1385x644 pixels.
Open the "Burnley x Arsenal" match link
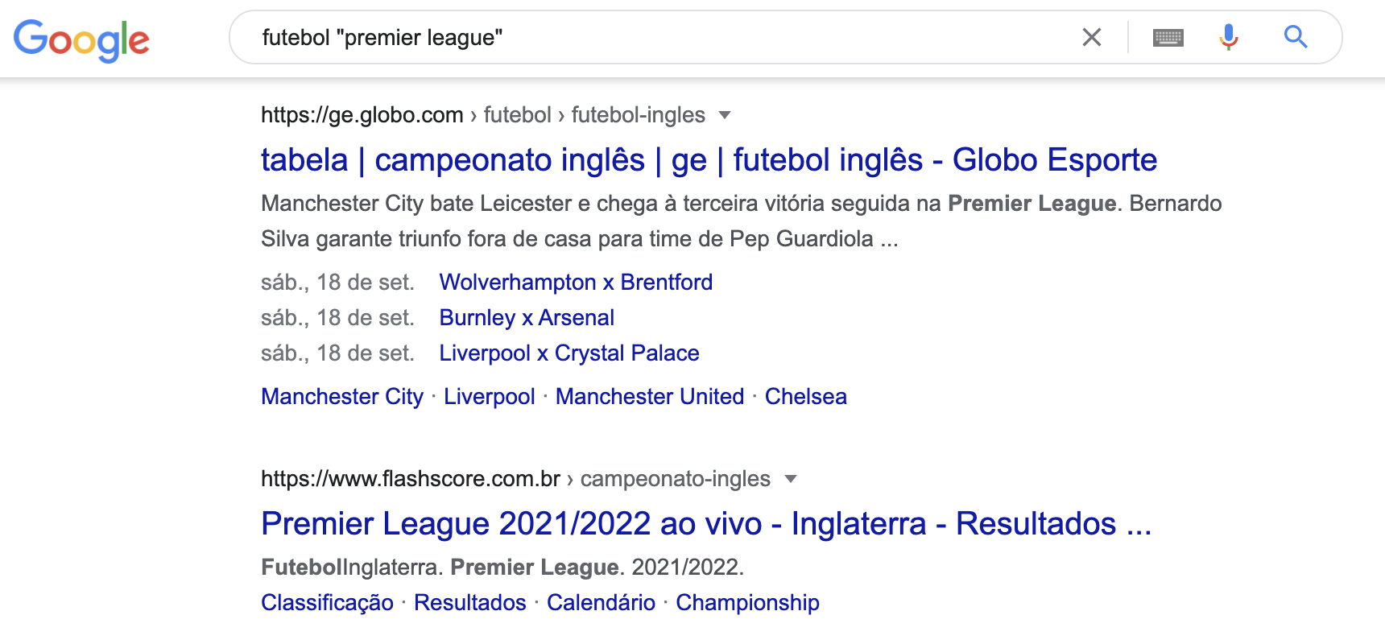tap(527, 317)
